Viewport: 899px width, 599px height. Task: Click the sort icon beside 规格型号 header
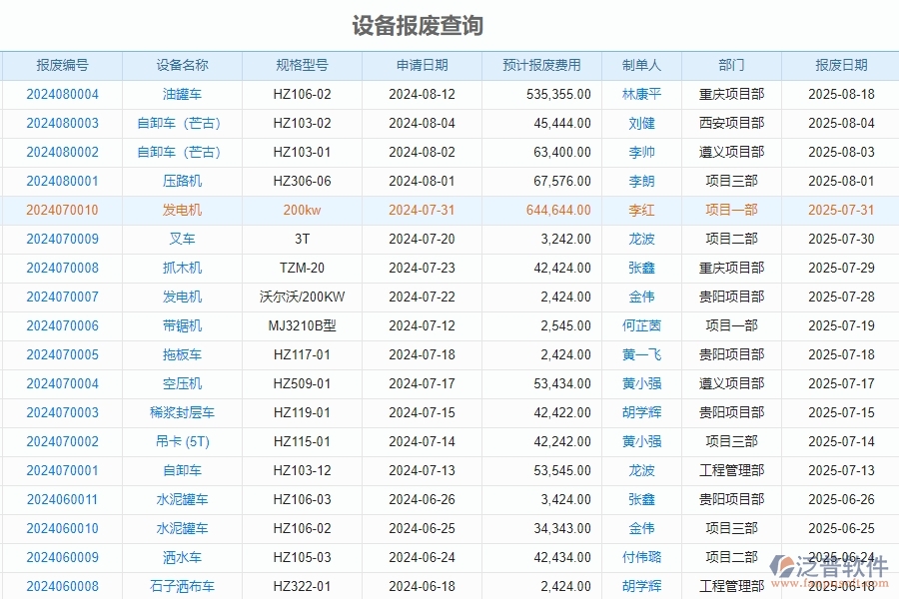click(340, 65)
